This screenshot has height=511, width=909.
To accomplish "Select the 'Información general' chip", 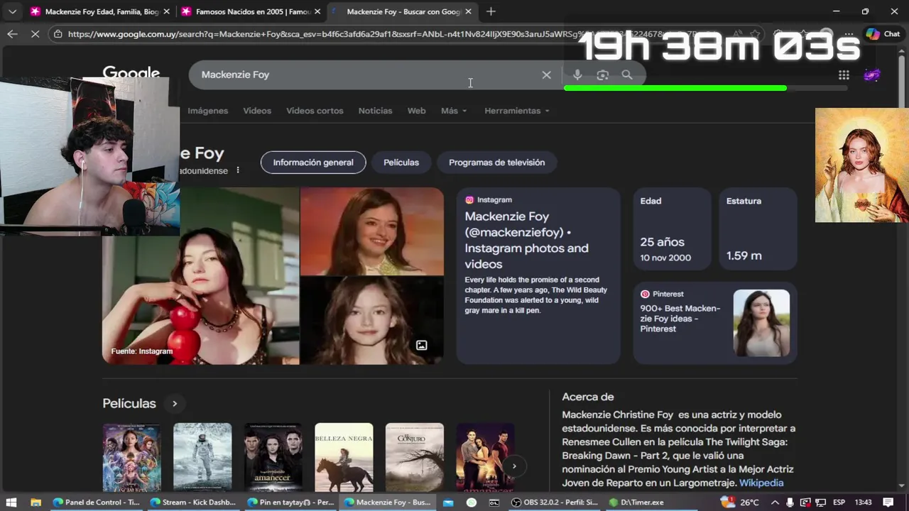I will [x=313, y=163].
